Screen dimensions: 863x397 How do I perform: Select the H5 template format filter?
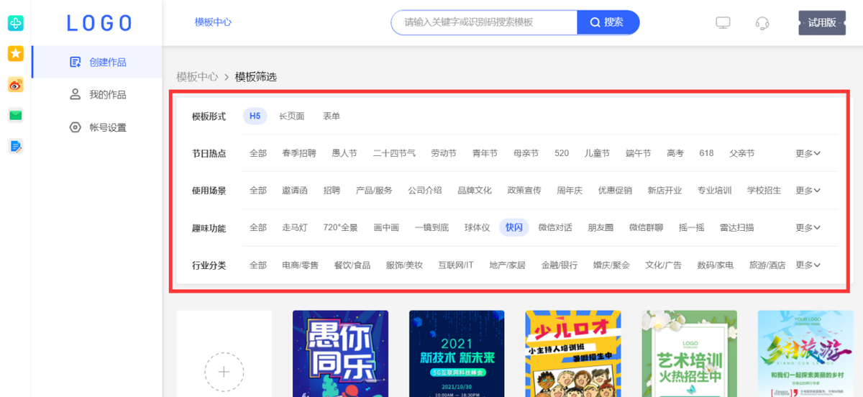pyautogui.click(x=255, y=116)
